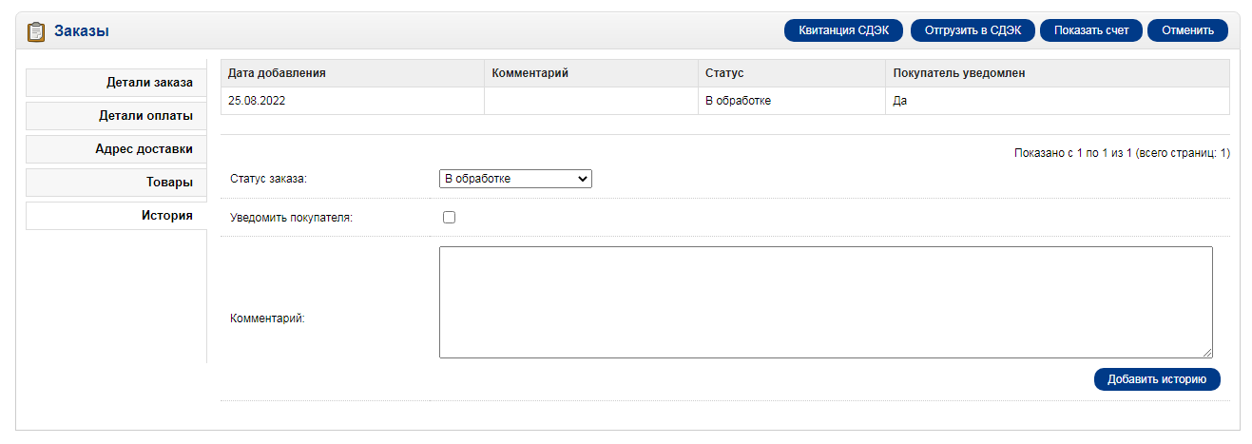Expand the Статус заказа dropdown
1252x444 pixels.
click(515, 179)
